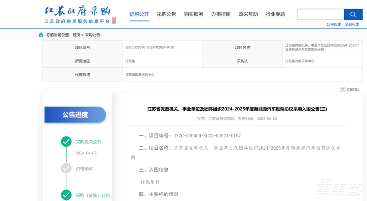Open 行业专题 in the top menu
This screenshot has width=367, height=201.
pyautogui.click(x=275, y=14)
